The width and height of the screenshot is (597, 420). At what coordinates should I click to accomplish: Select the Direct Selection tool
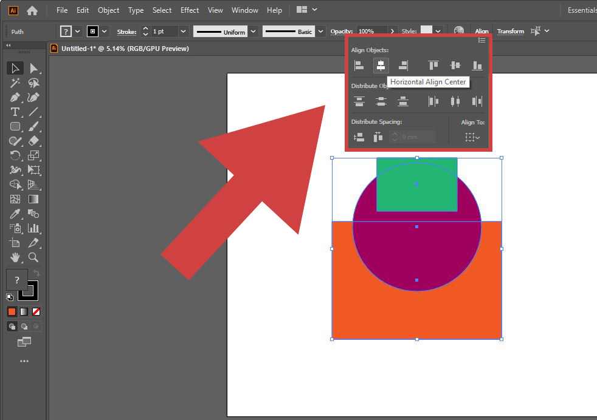pyautogui.click(x=33, y=69)
